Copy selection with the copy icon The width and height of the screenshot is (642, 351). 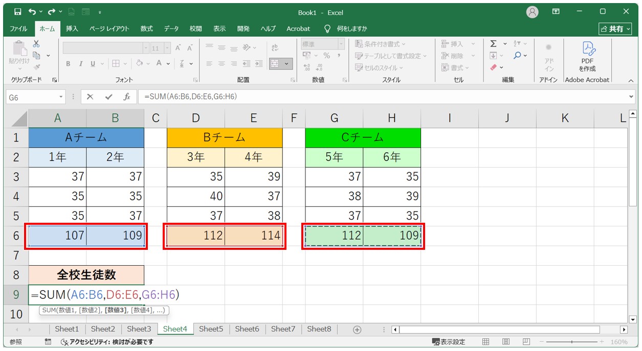pos(36,55)
